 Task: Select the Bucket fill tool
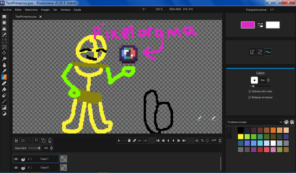(4, 89)
